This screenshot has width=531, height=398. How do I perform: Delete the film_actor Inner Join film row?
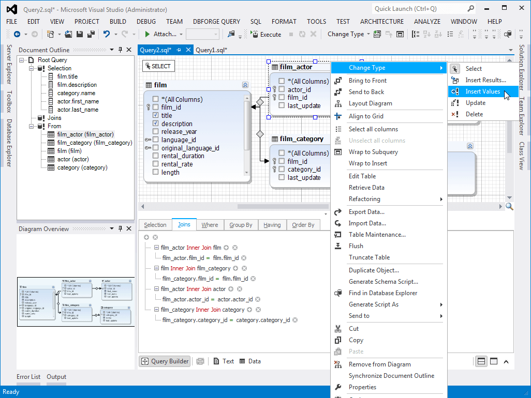click(x=235, y=248)
